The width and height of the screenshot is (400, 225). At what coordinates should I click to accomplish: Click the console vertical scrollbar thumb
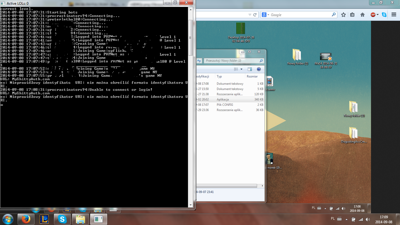click(x=190, y=37)
